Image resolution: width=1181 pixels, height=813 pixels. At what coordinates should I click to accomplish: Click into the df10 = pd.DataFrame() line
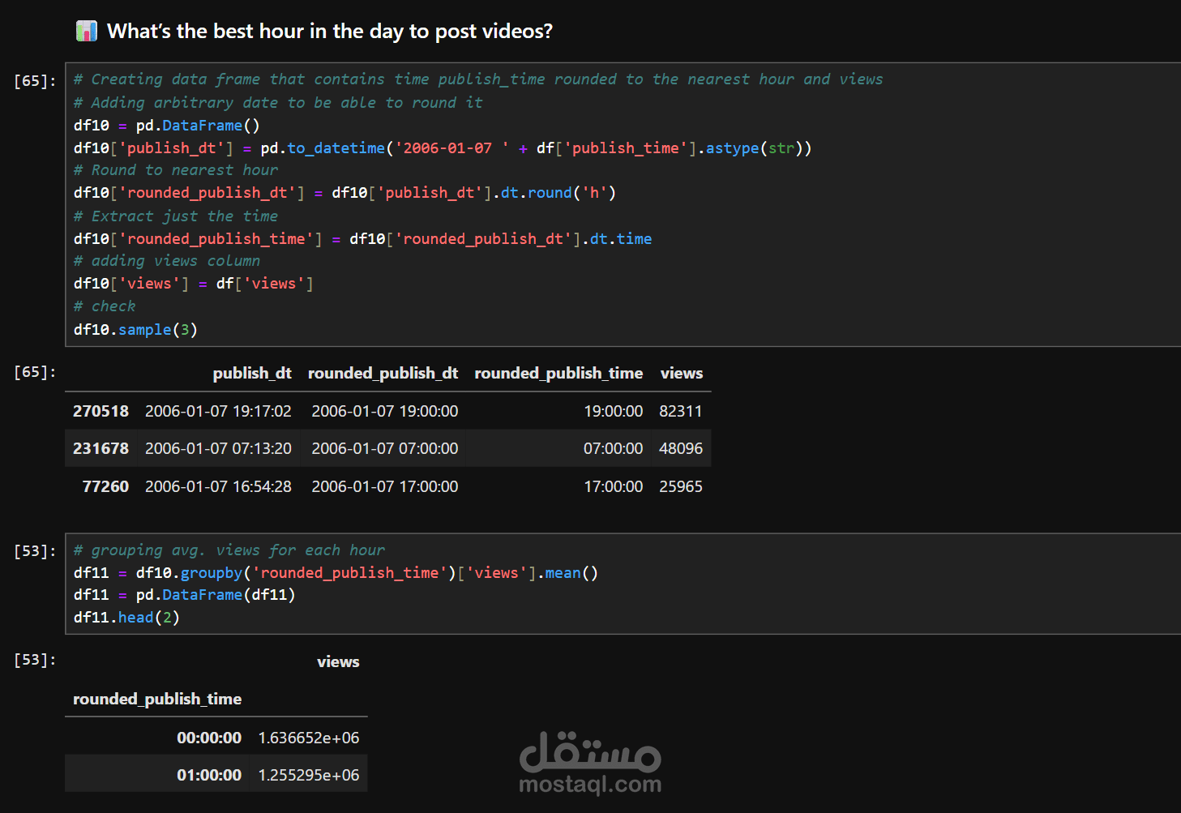[167, 126]
